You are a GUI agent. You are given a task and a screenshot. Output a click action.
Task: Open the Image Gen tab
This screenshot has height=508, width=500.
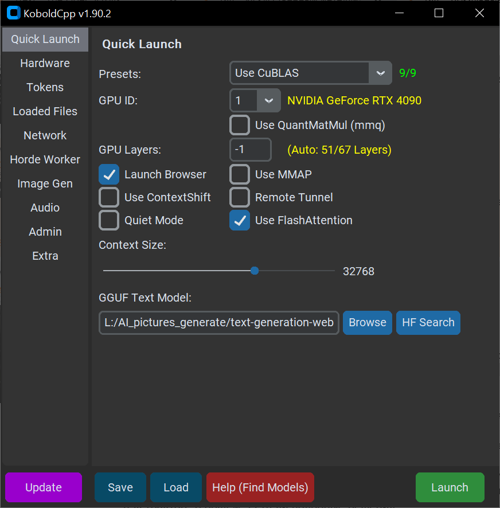click(x=45, y=183)
